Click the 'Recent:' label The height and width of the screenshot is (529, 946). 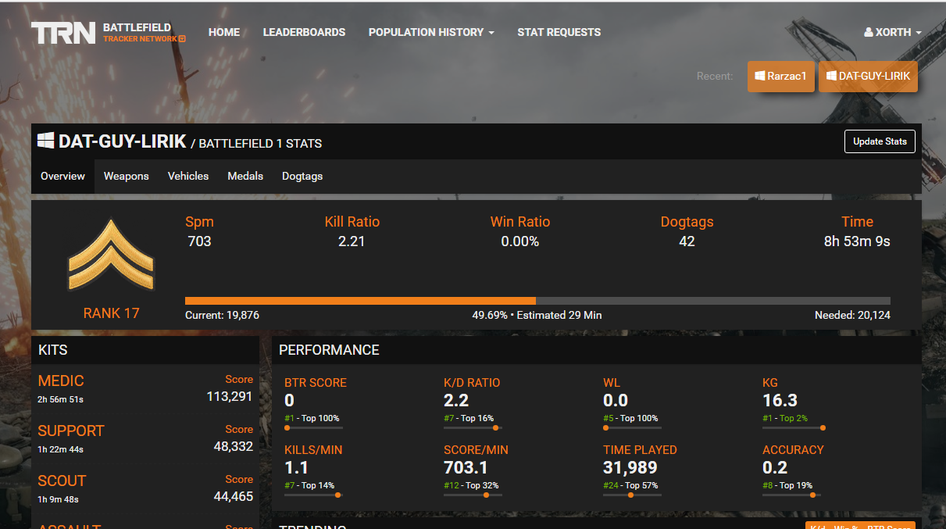click(715, 77)
